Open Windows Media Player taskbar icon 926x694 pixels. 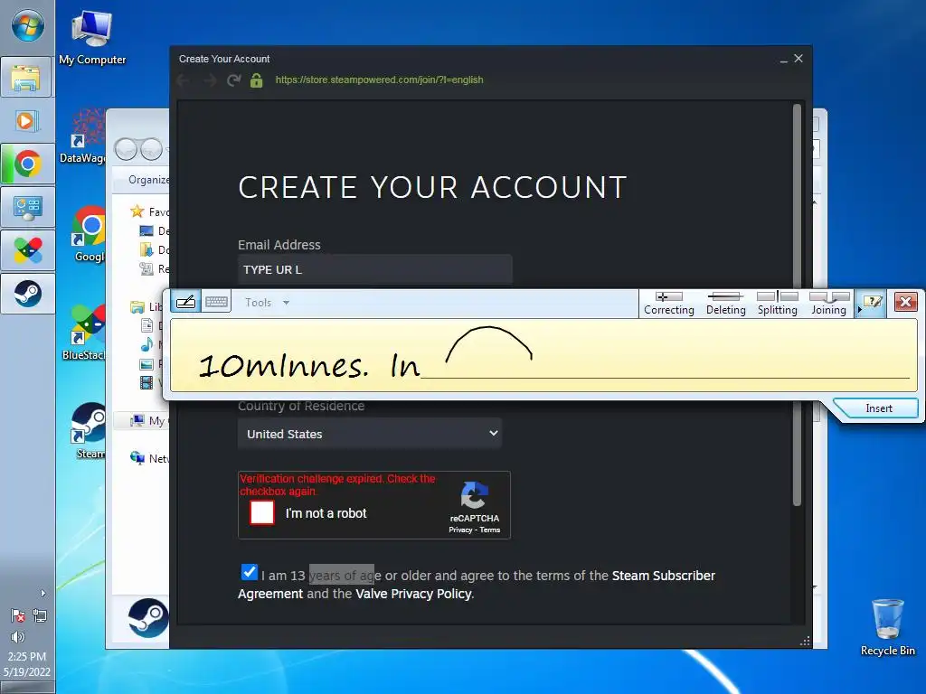tap(27, 121)
